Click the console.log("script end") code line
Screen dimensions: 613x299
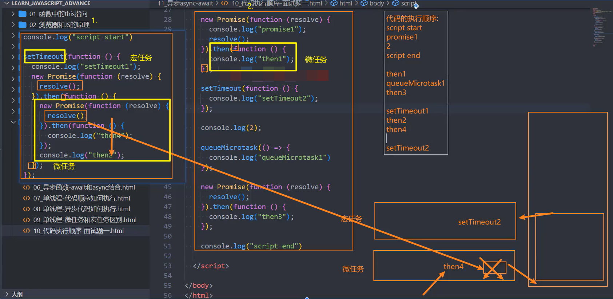tap(251, 246)
